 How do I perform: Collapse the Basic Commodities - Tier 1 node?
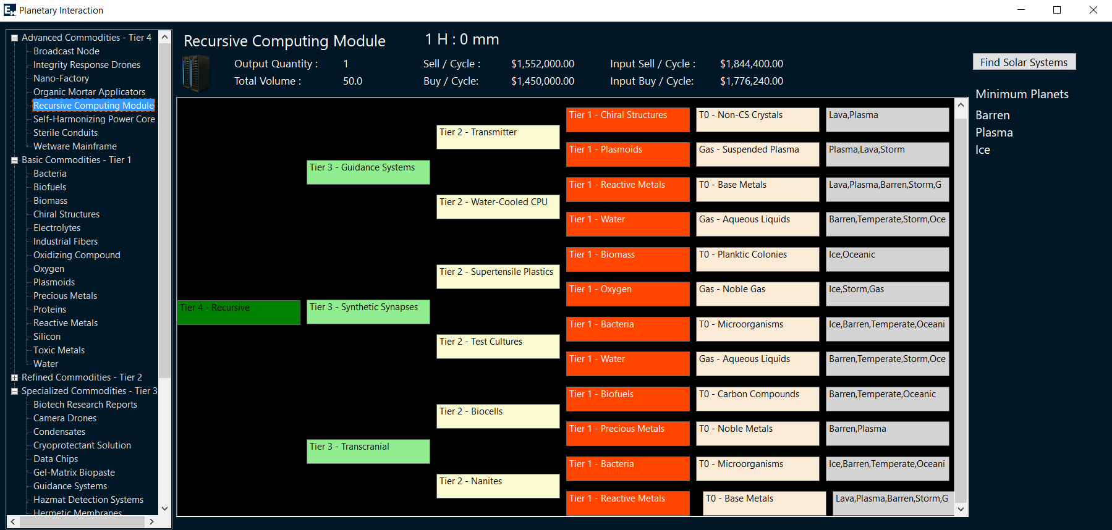pos(14,161)
